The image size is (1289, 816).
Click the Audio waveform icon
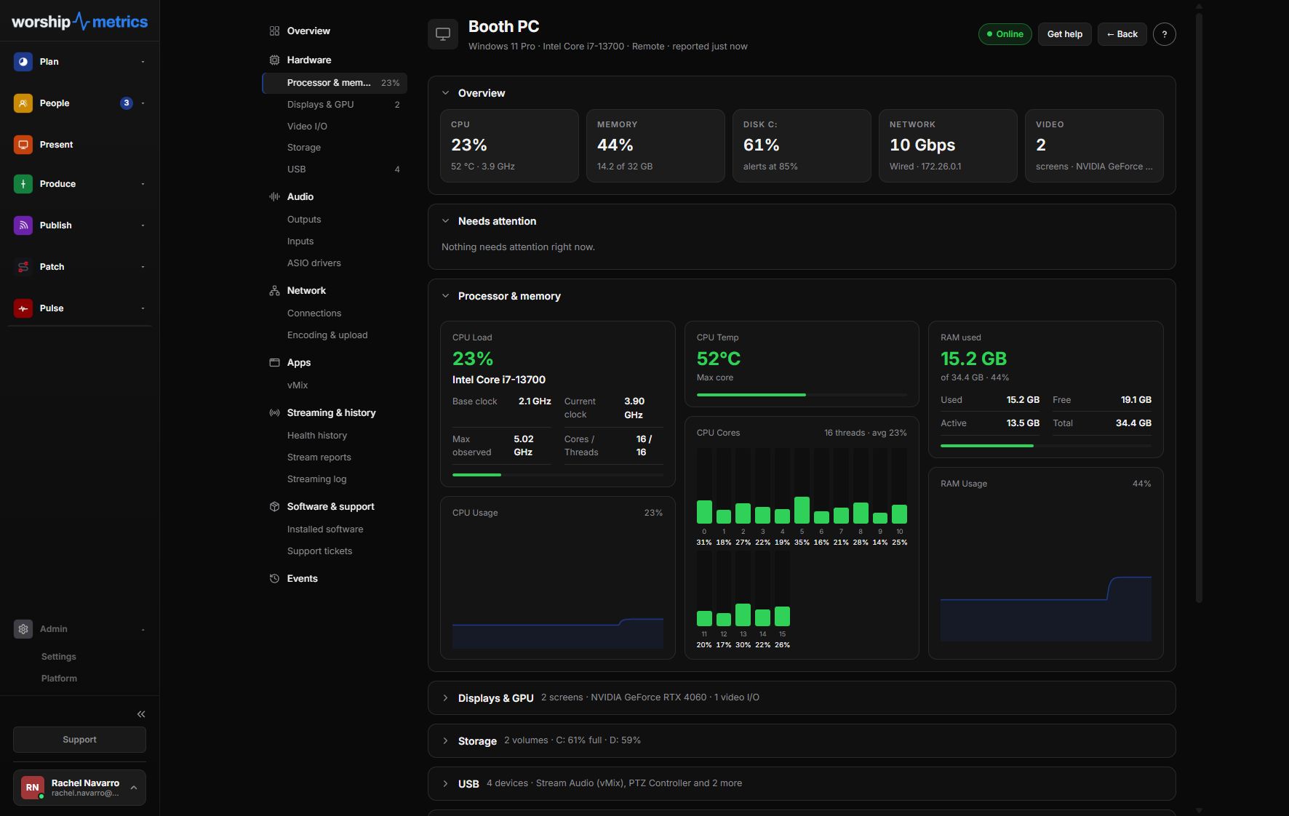pos(274,197)
